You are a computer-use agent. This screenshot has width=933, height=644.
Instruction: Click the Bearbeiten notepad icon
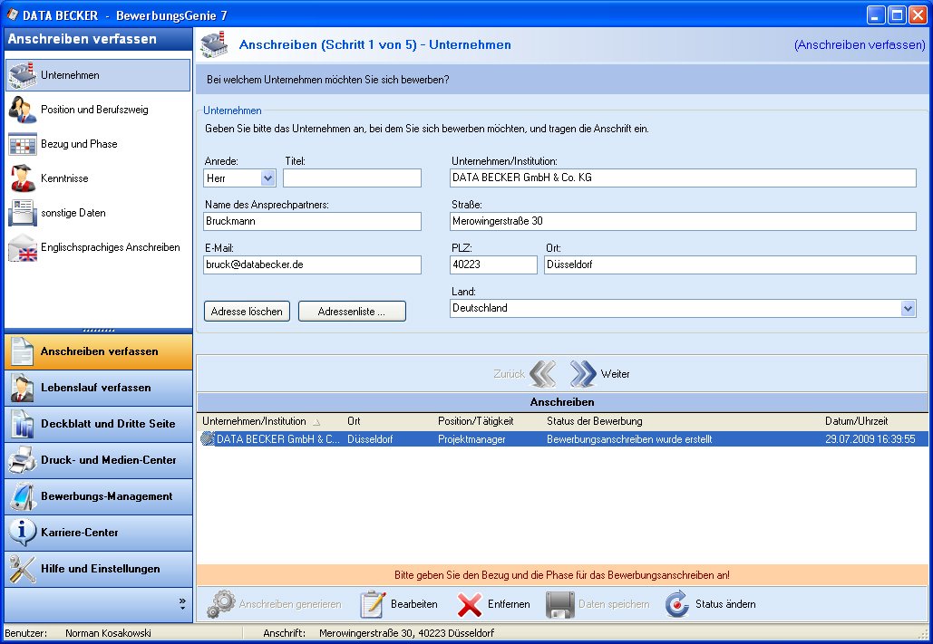click(x=374, y=604)
